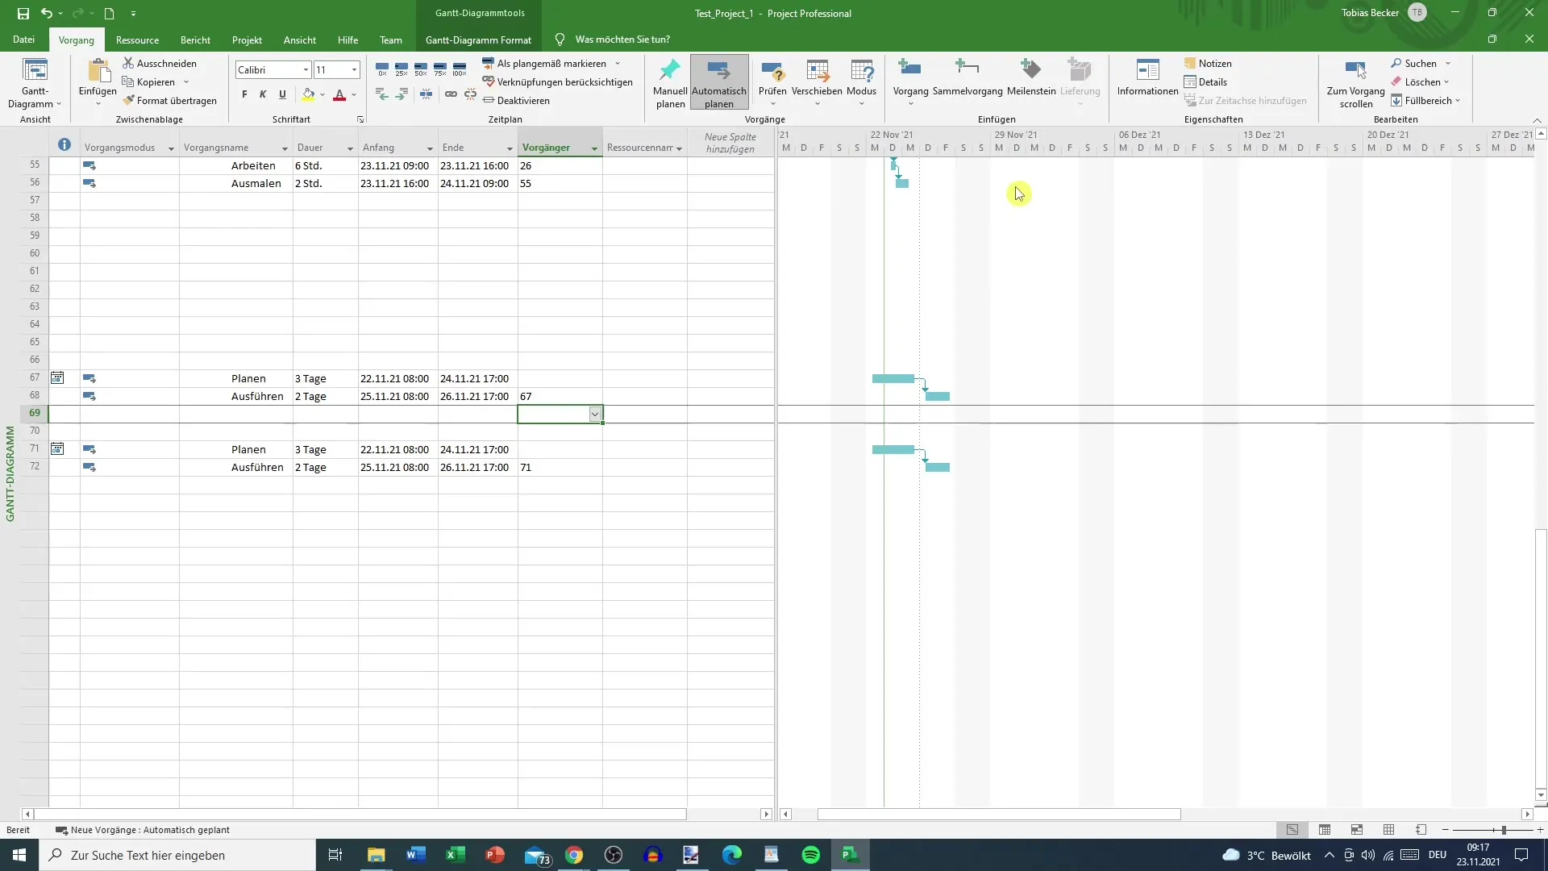Expand the predecessor cell dropdown in row 69
The height and width of the screenshot is (871, 1548).
[x=595, y=414]
